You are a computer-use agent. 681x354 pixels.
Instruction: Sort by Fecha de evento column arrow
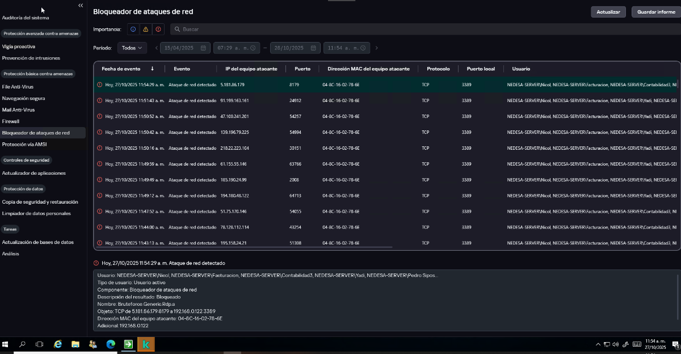pyautogui.click(x=152, y=69)
